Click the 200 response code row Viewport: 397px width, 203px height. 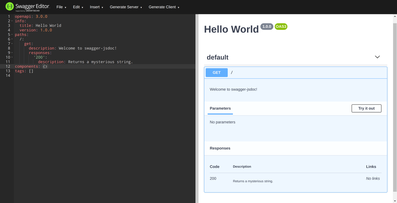[x=213, y=179]
